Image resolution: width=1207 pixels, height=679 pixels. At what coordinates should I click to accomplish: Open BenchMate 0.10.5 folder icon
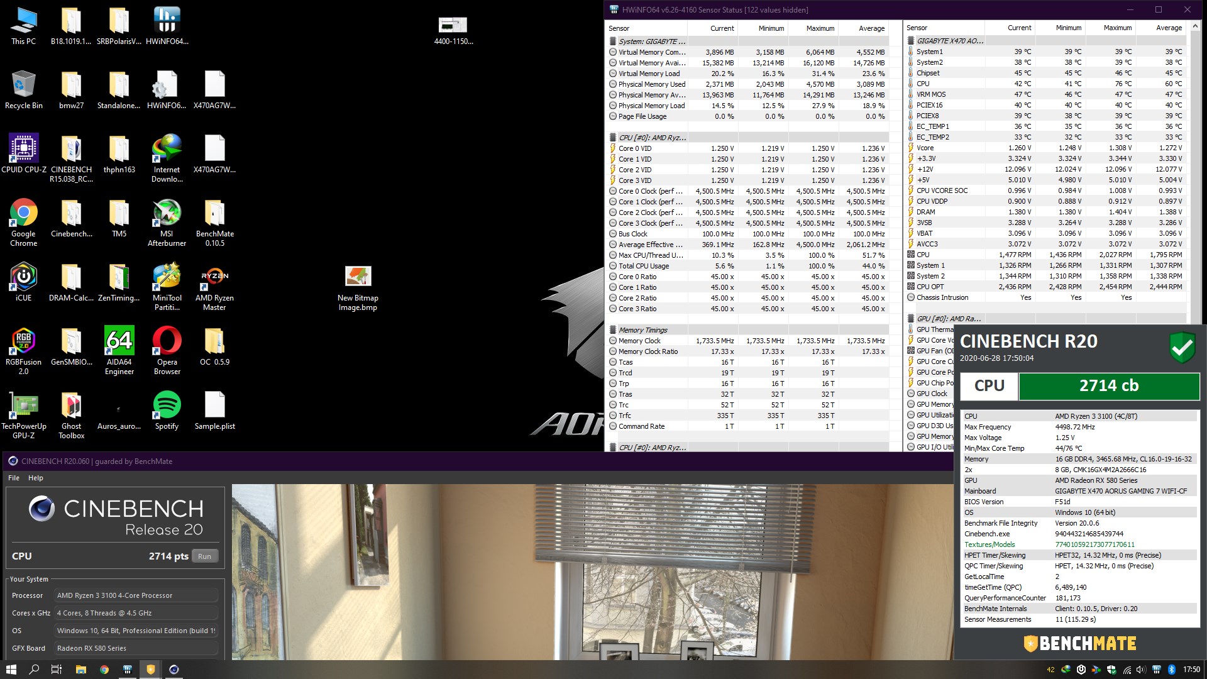click(x=214, y=223)
